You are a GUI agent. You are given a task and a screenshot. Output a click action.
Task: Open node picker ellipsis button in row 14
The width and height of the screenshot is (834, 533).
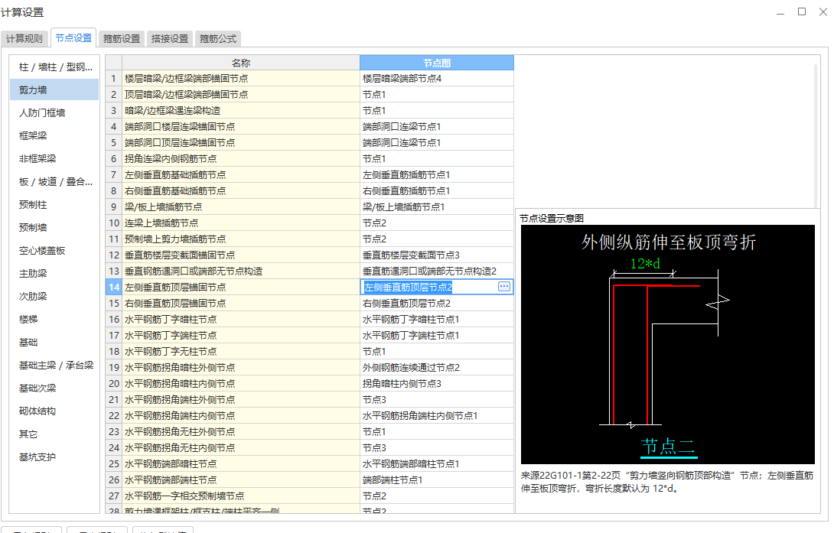tap(503, 287)
